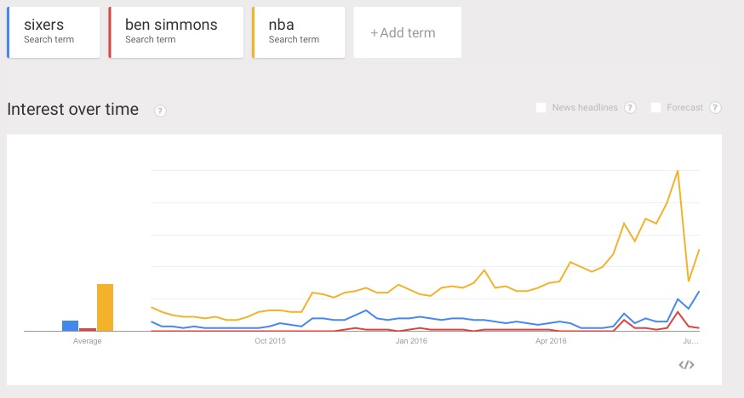The image size is (744, 398).
Task: Tick the Forecast checkbox
Action: (655, 108)
